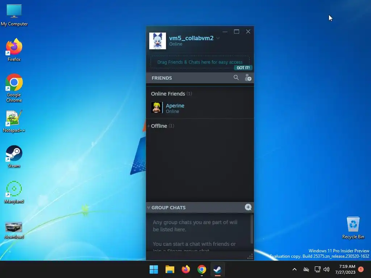This screenshot has width=371, height=278.
Task: Open the volume speaker tray icon
Action: point(326,269)
